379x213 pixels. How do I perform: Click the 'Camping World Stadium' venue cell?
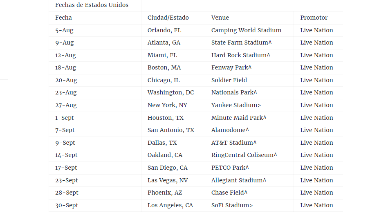pos(246,30)
